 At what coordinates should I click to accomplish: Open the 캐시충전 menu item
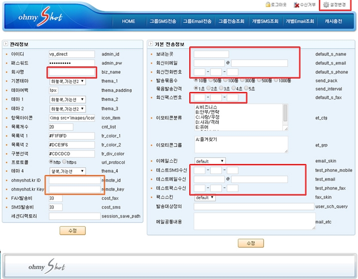click(x=333, y=21)
